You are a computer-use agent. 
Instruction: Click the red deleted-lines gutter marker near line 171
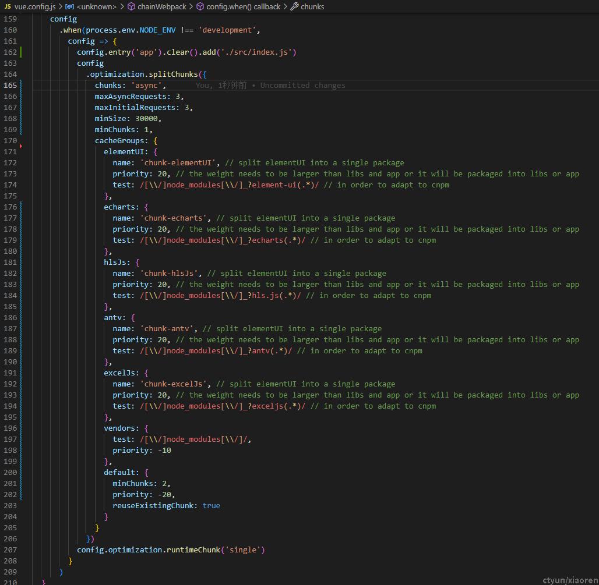pos(20,146)
